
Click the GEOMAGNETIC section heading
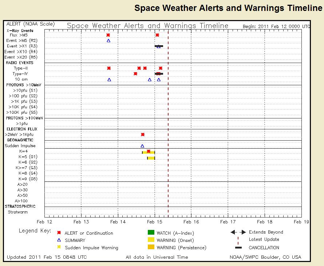click(20, 140)
